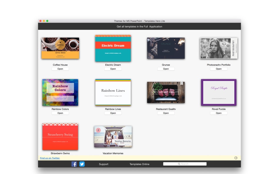This screenshot has height=174, width=279.
Task: Click the 'Royal Purple' name label below thumbnail
Action: (219, 109)
